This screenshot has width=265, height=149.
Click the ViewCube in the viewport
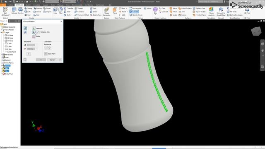(x=256, y=31)
